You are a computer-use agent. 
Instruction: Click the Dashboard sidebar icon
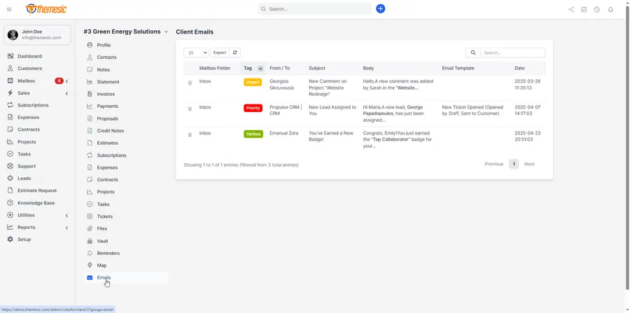tap(10, 56)
